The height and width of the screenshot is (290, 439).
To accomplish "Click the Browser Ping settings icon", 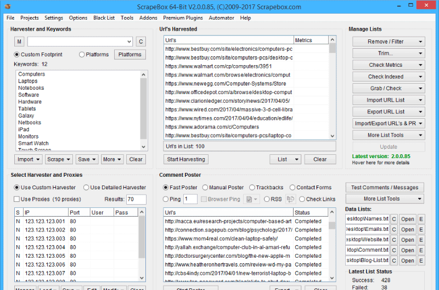I will coord(251,199).
